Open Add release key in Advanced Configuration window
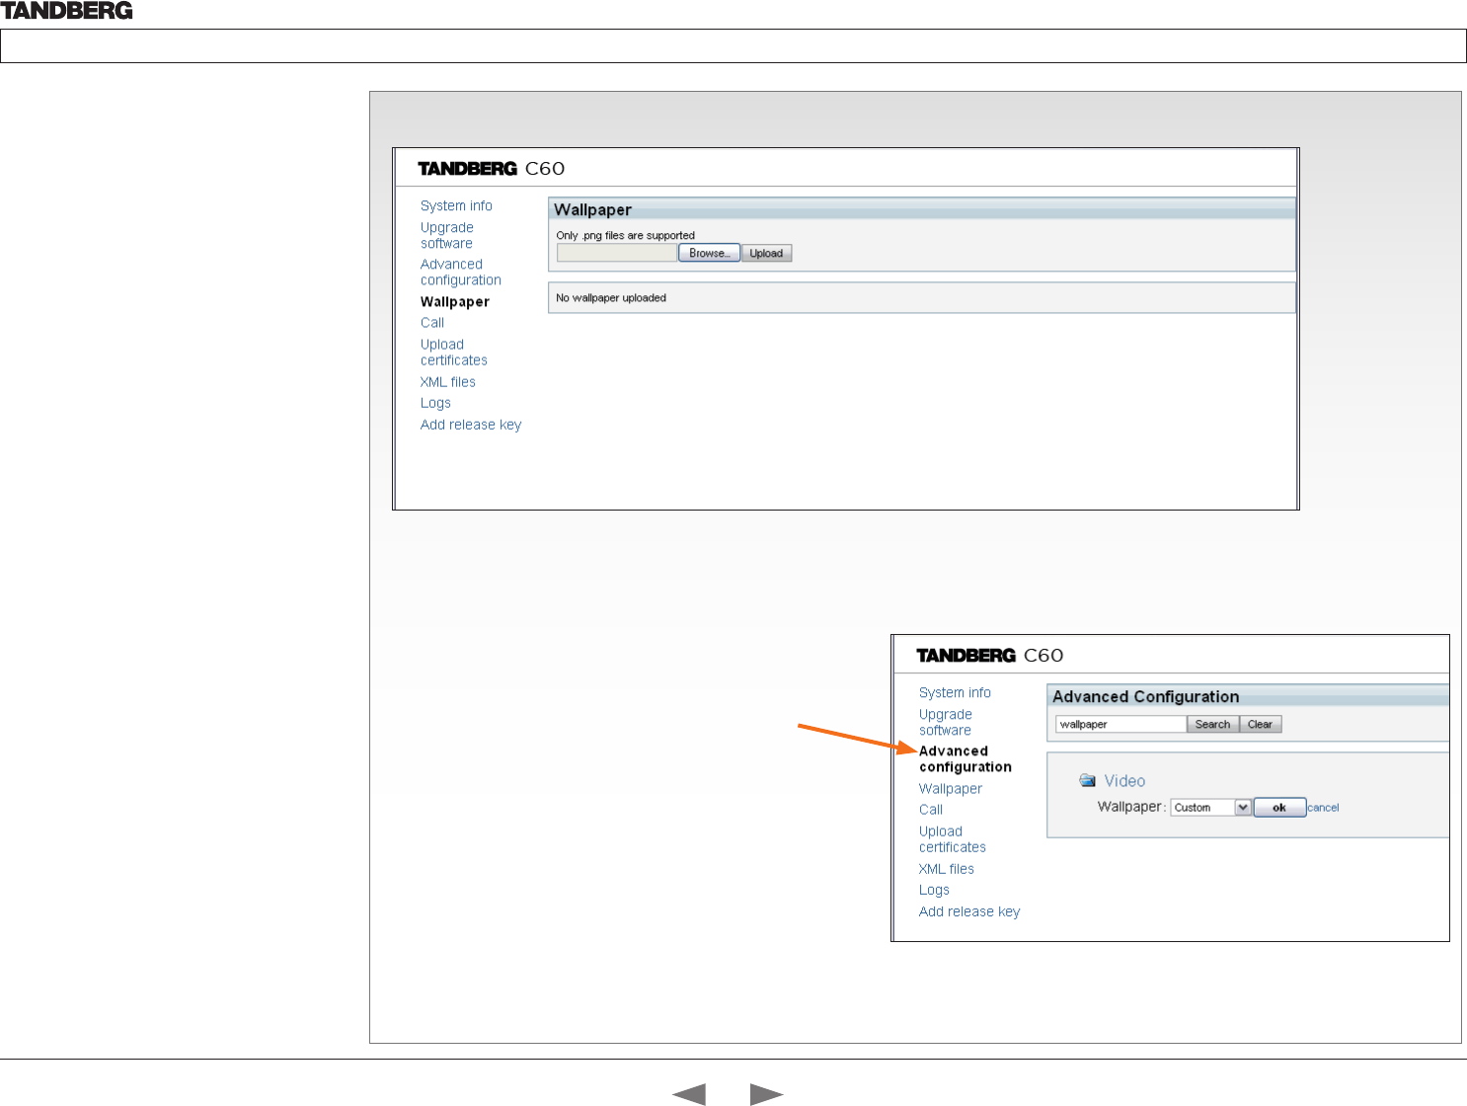Viewport: 1467px width, 1106px height. point(969,911)
